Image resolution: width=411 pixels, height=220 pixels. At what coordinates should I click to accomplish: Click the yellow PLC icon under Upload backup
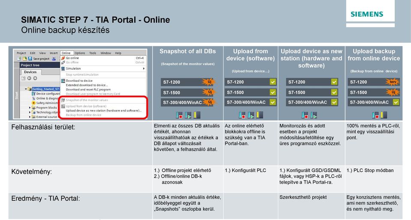pos(384,115)
